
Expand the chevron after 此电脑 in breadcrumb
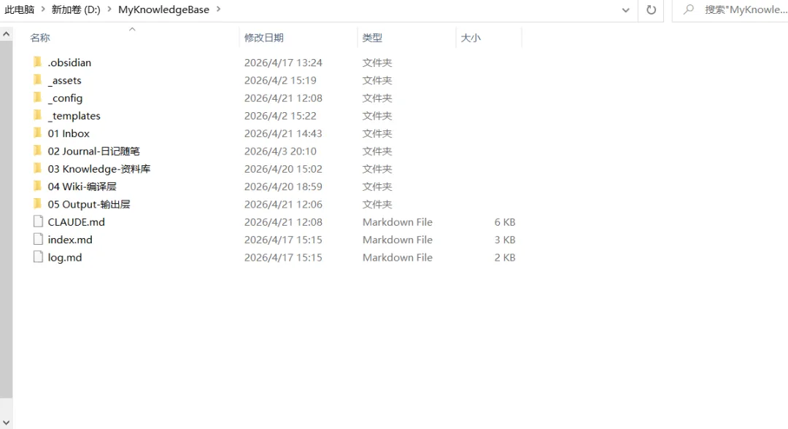coord(43,9)
